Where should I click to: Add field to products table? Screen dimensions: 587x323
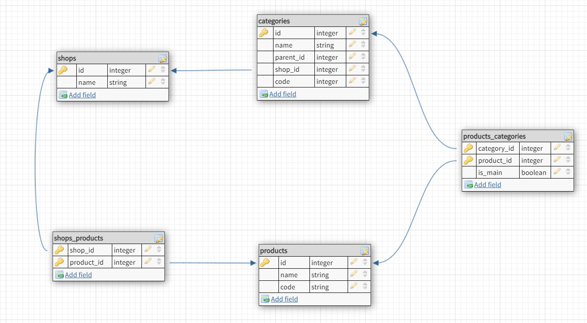coord(284,299)
